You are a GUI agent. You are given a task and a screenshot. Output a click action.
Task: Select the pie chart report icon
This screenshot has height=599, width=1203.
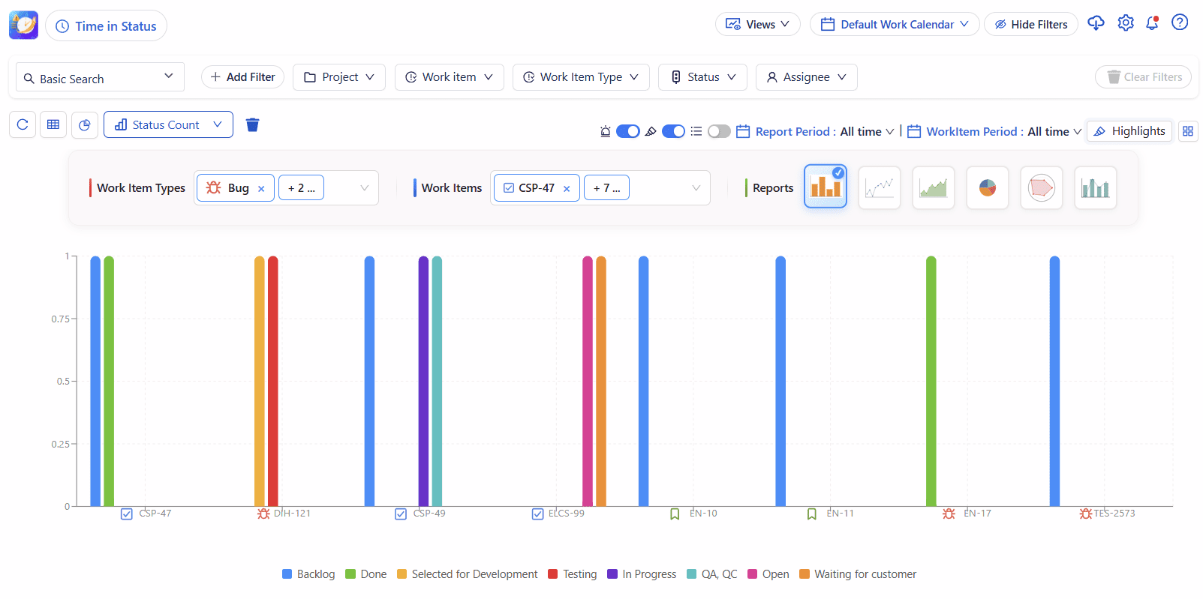pyautogui.click(x=987, y=187)
